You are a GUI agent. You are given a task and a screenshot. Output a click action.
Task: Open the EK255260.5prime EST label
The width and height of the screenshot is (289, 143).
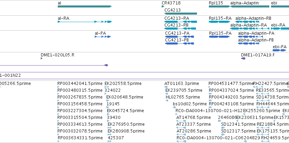click(x=261, y=111)
